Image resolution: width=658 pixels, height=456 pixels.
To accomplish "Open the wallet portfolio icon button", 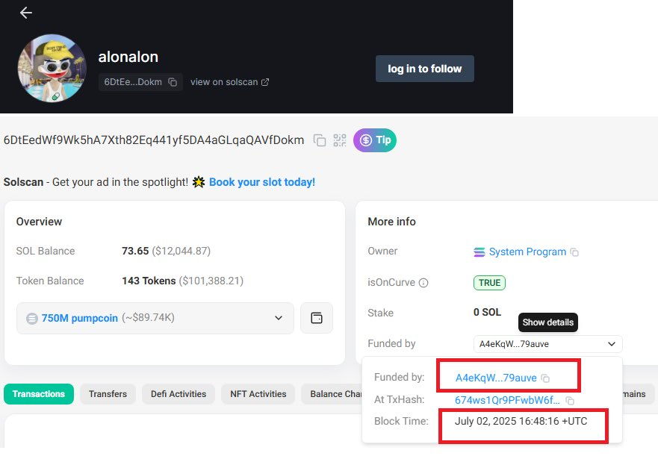I will click(x=317, y=318).
